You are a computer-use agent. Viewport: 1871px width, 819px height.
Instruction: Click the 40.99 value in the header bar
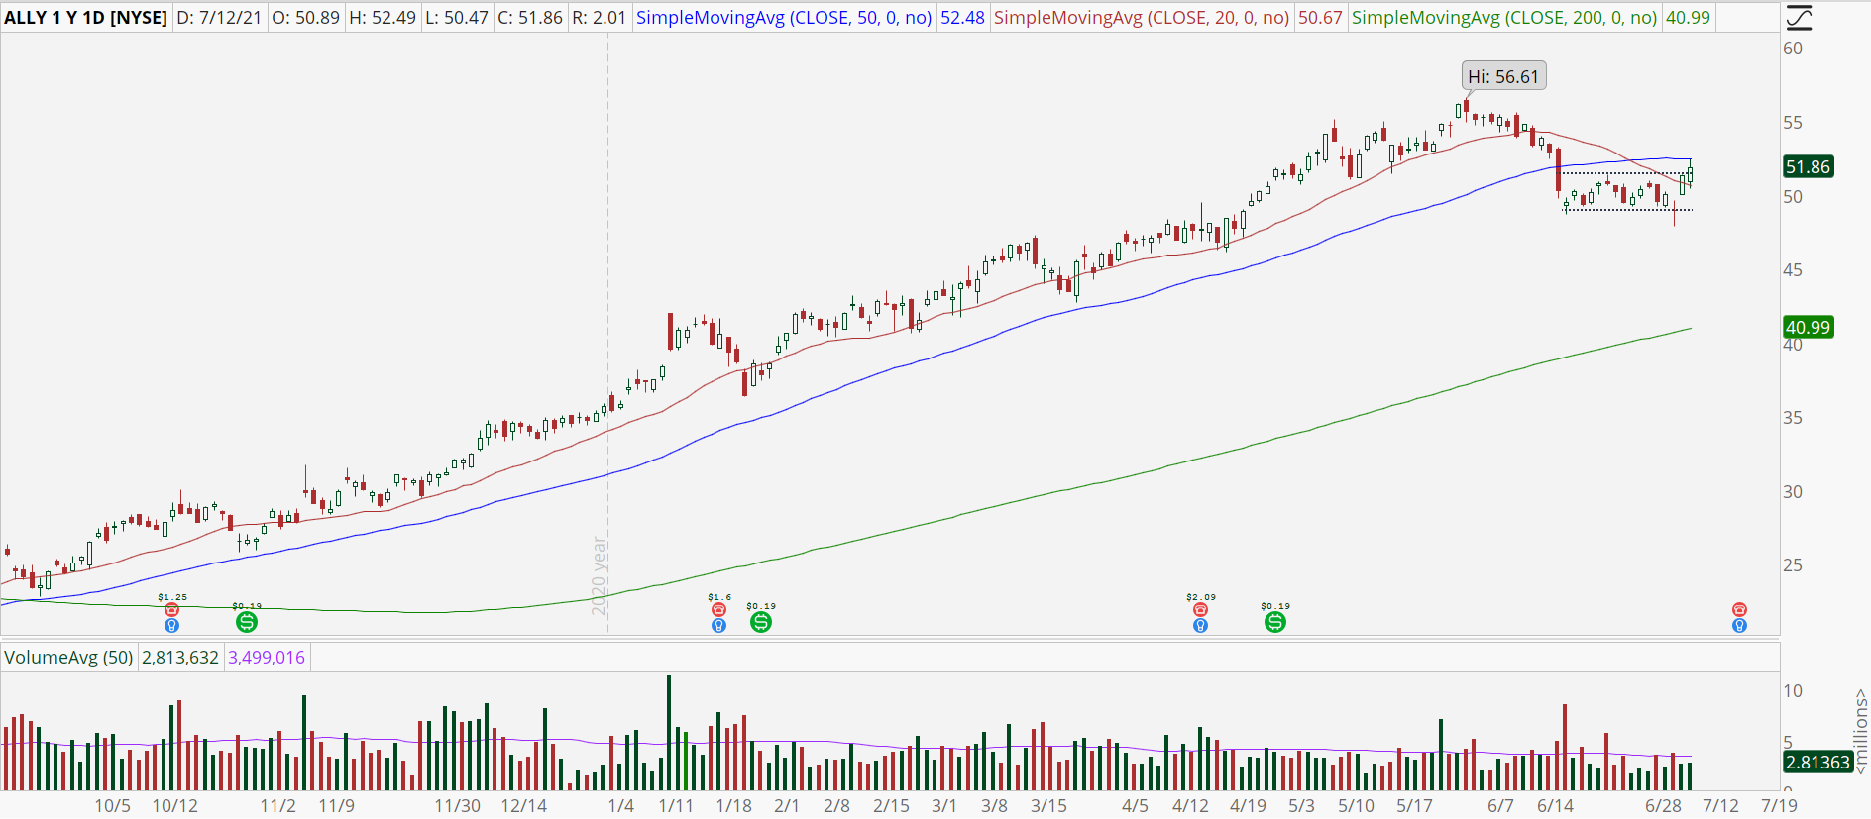point(1688,18)
